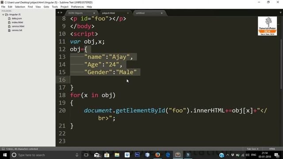
Task: Open the Action Center notifications
Action: coord(277,155)
